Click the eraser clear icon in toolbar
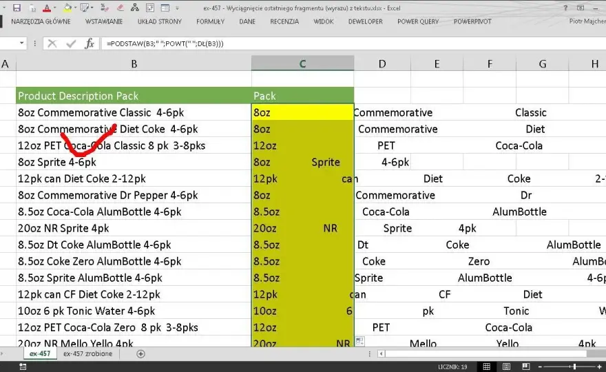Viewport: 606px width, 372px height. pyautogui.click(x=121, y=8)
